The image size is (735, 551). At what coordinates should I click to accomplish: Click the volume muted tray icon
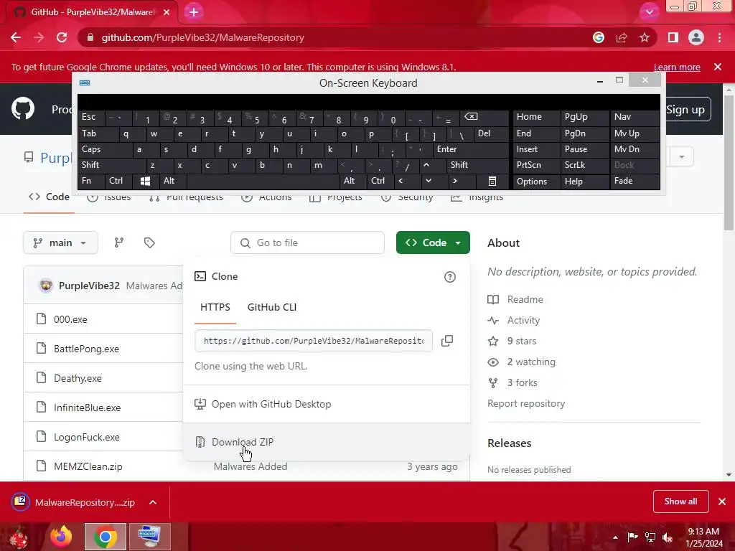click(668, 537)
